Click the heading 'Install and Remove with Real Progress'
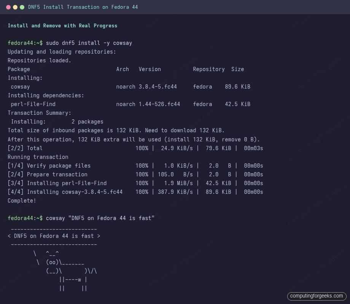The image size is (350, 304). tap(62, 25)
